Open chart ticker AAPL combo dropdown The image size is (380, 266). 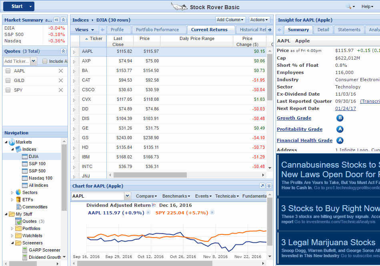[x=128, y=196]
